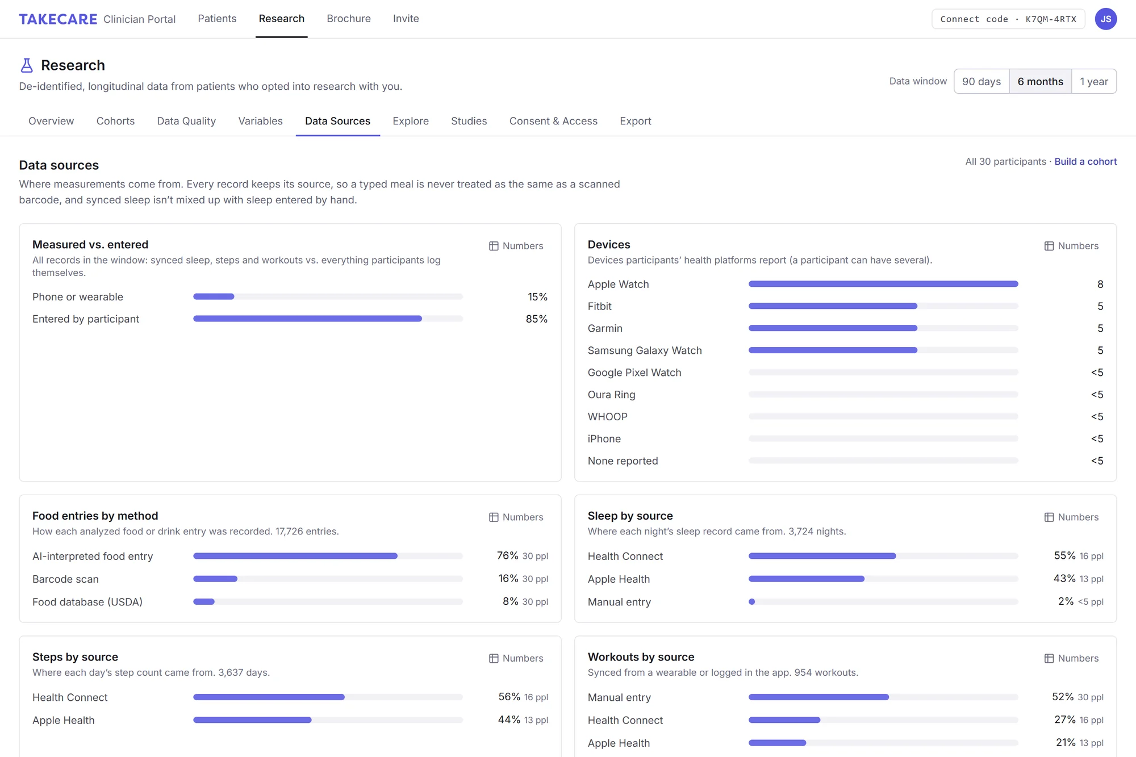Click the Garmin device row label
The width and height of the screenshot is (1136, 757).
point(605,328)
